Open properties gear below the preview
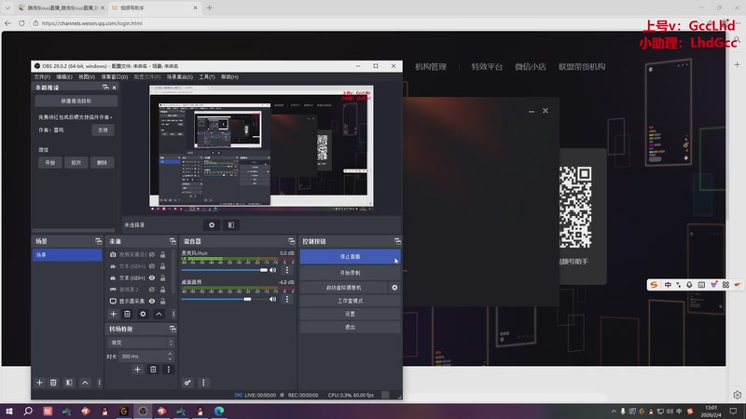The width and height of the screenshot is (746, 419). click(212, 225)
